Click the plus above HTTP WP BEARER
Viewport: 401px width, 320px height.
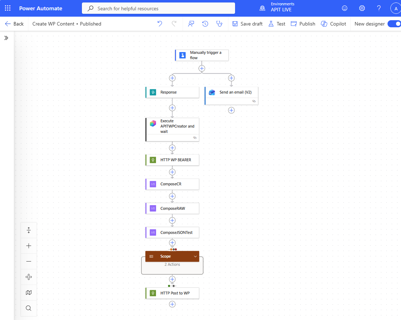pyautogui.click(x=172, y=148)
